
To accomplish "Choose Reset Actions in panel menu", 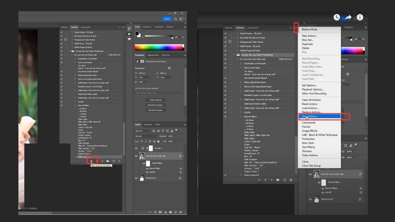I will (310, 104).
